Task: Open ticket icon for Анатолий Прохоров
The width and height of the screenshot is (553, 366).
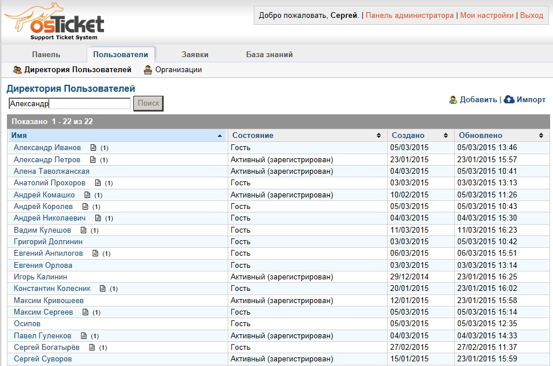Action: click(x=98, y=183)
